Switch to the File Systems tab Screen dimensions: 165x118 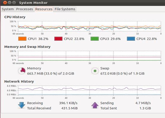[65, 9]
